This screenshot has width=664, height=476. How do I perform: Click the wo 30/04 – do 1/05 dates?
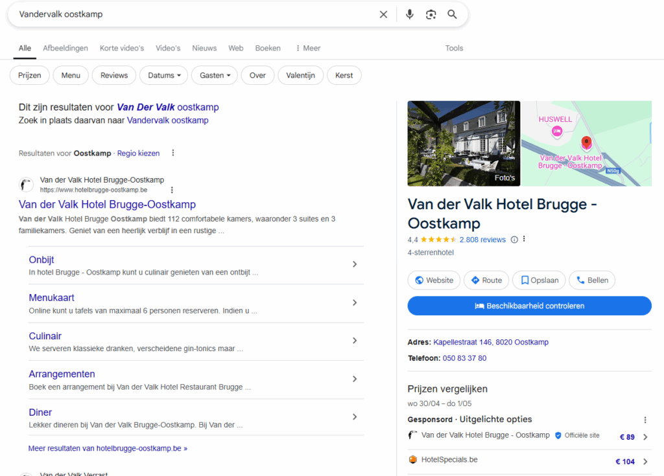pyautogui.click(x=440, y=403)
